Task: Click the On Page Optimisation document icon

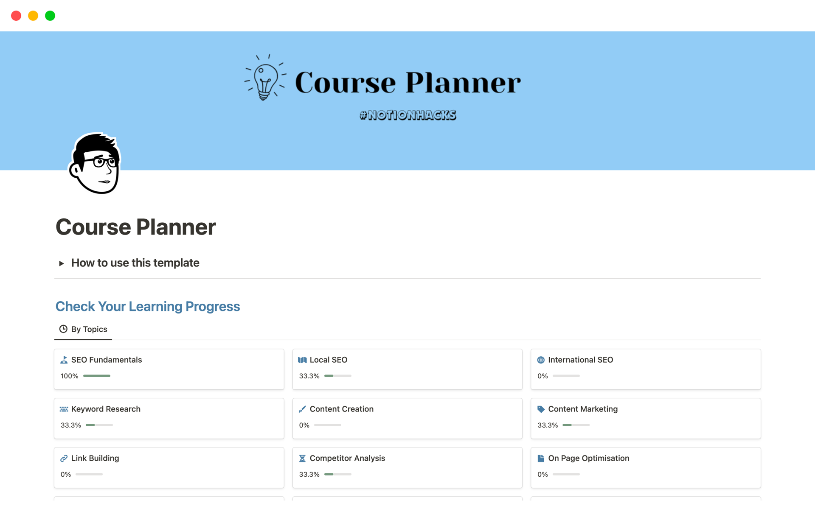Action: (x=541, y=459)
